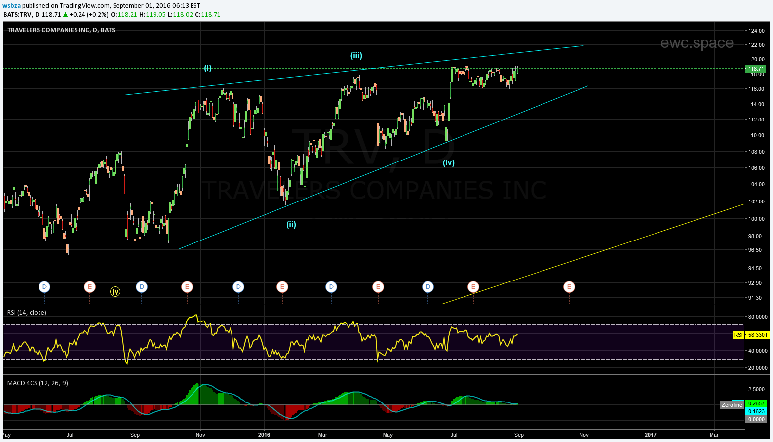
Task: Click the TRAVELERS COMPANIES INC, D, BATS title
Action: tap(61, 30)
